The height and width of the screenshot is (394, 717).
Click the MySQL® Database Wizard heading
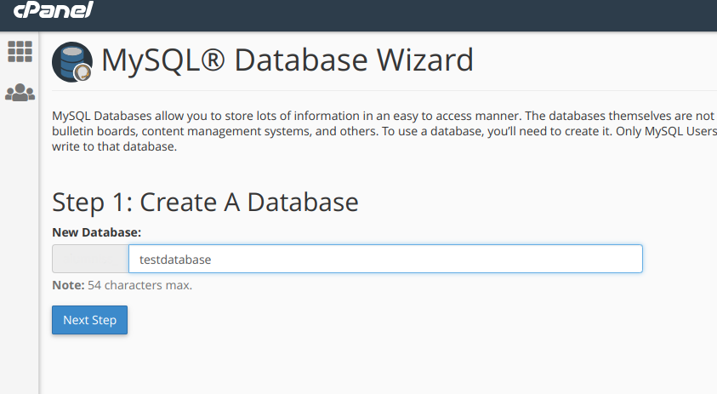click(287, 60)
